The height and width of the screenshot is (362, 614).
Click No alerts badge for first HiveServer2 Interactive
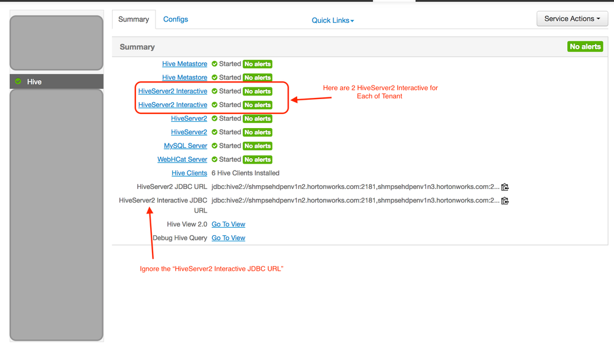257,91
